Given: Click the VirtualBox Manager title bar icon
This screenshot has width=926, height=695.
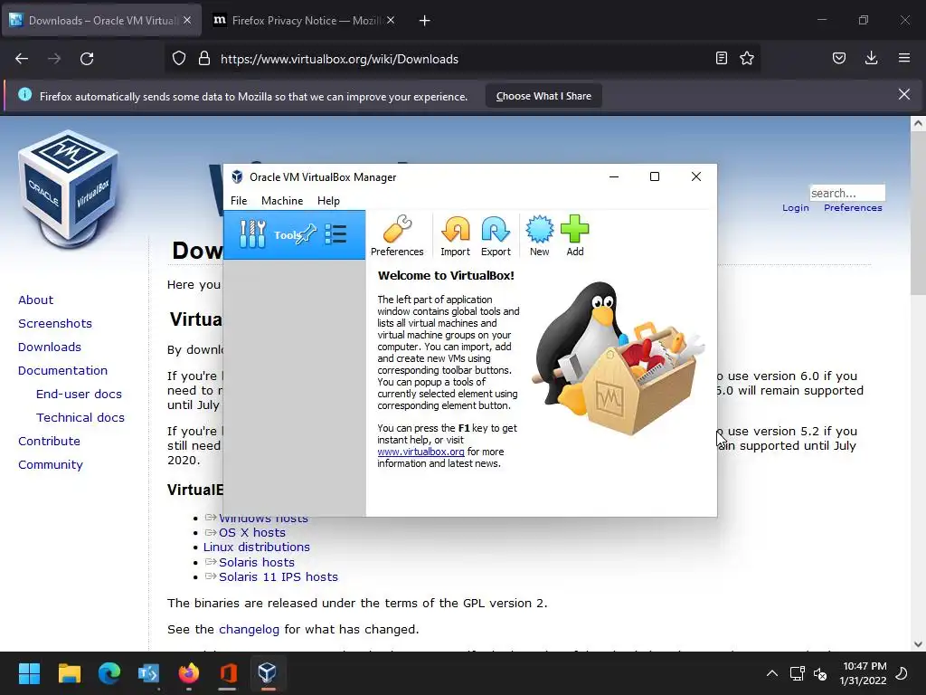Looking at the screenshot, I should coord(237,176).
